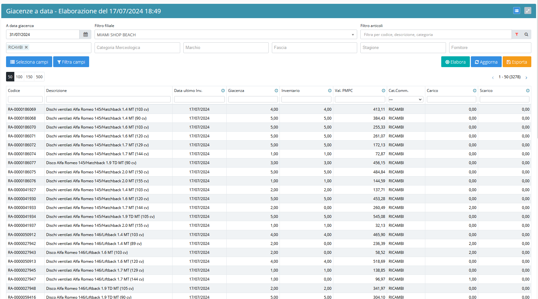Click page range text 1 - 50 (3278)
This screenshot has width=538, height=299.
(x=509, y=77)
